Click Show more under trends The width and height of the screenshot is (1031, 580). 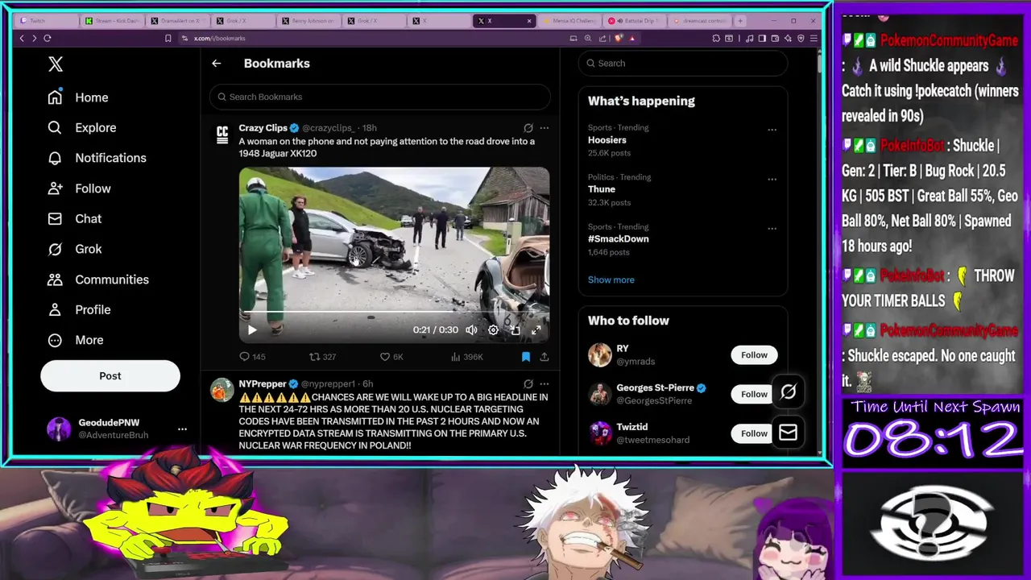611,280
